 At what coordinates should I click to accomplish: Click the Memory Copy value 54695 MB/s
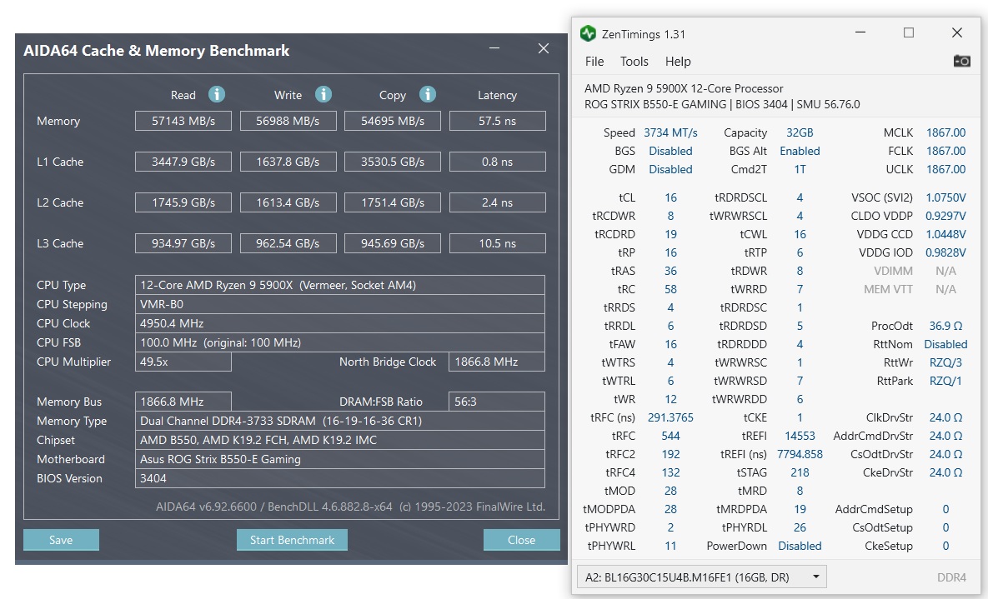point(393,121)
